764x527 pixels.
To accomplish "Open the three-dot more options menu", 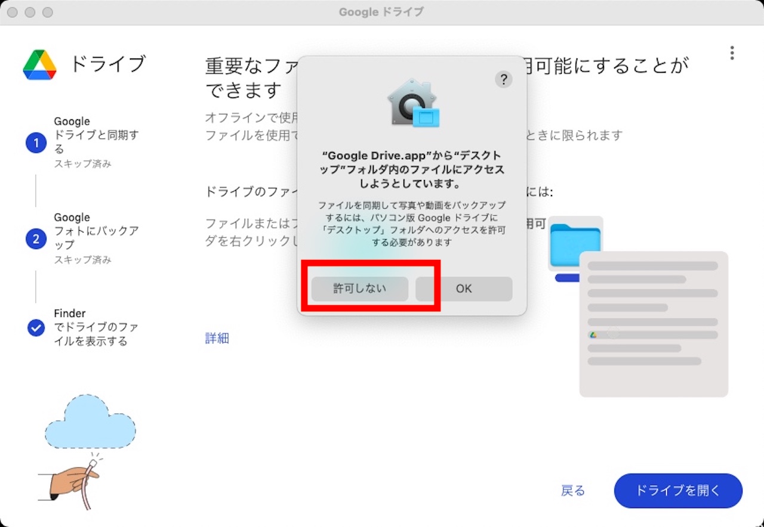I will [x=732, y=53].
